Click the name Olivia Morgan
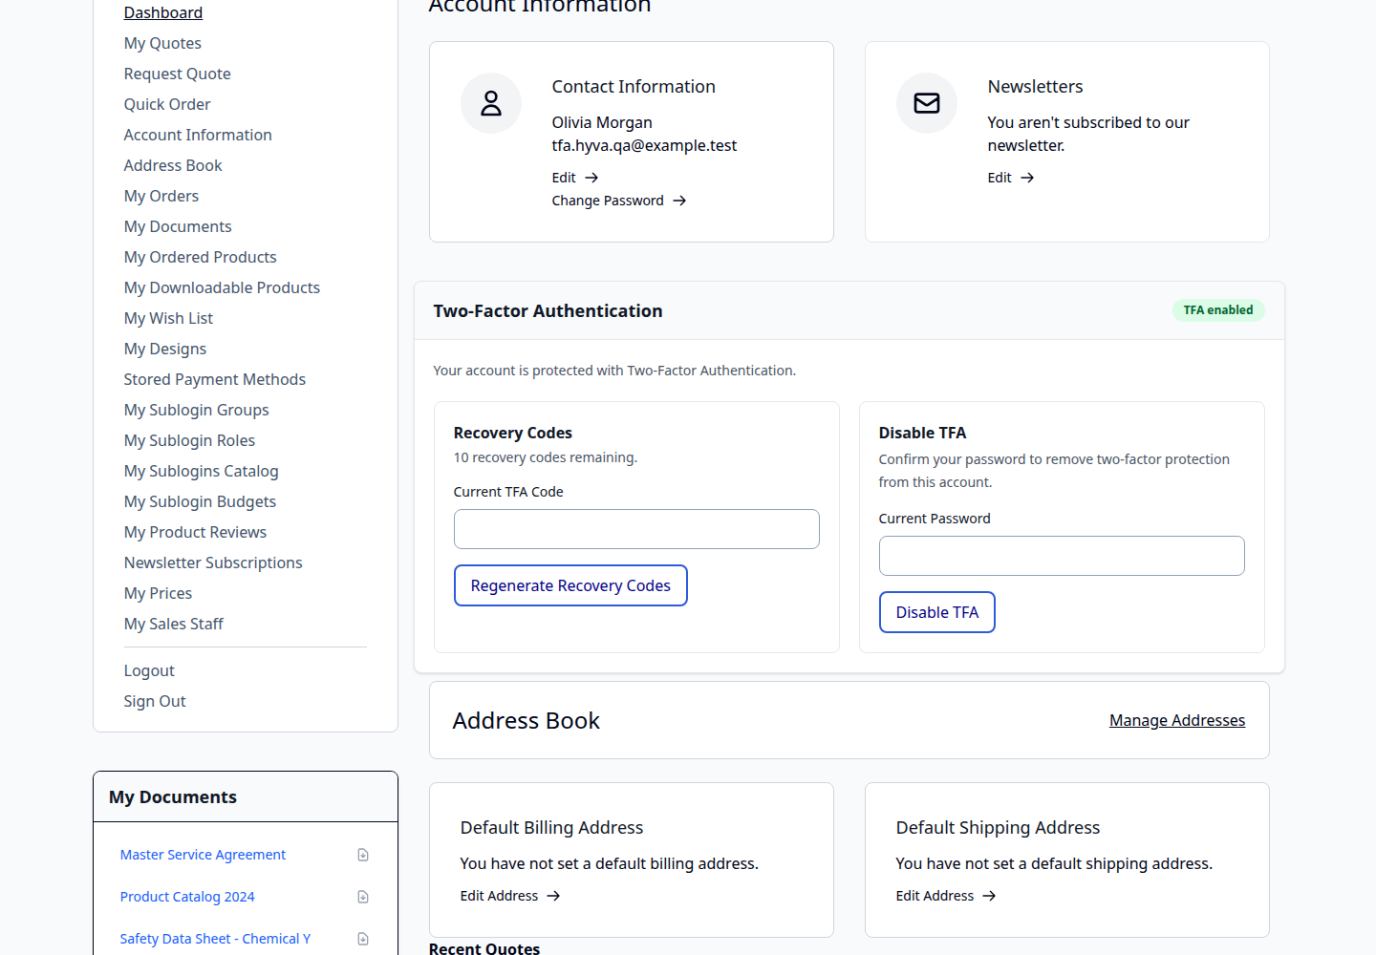Screen dimensions: 1376x955 pos(602,122)
